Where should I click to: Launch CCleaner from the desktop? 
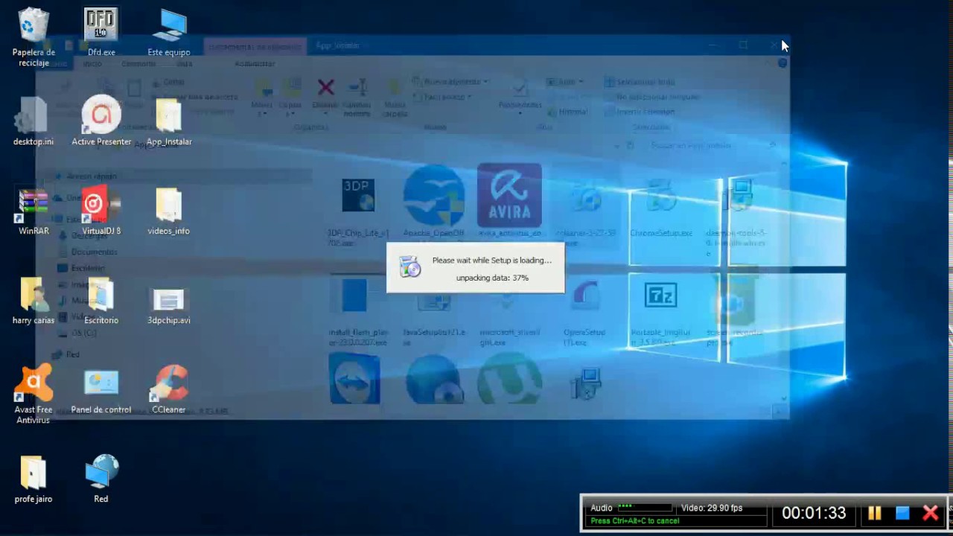pos(169,390)
